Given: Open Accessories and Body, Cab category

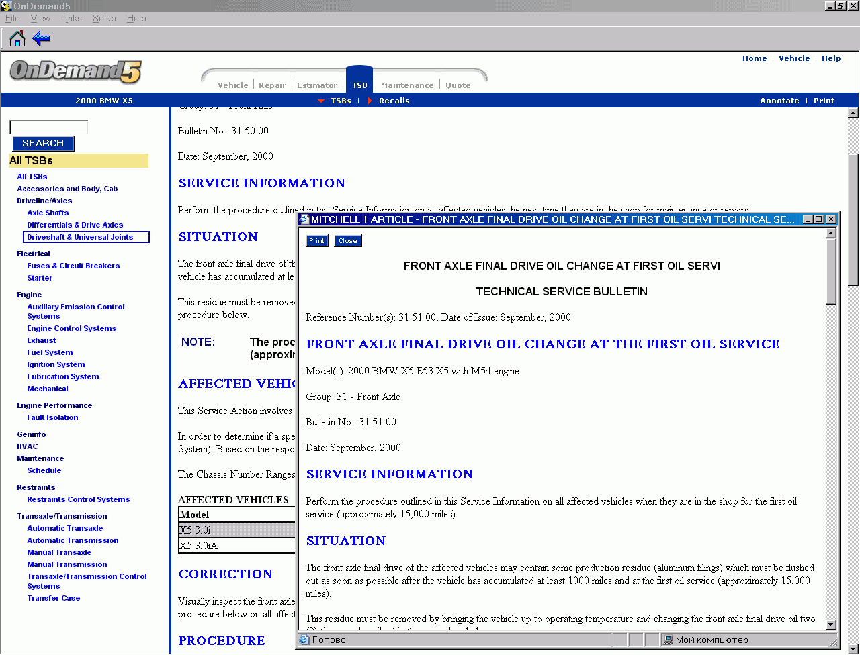Looking at the screenshot, I should click(x=67, y=189).
